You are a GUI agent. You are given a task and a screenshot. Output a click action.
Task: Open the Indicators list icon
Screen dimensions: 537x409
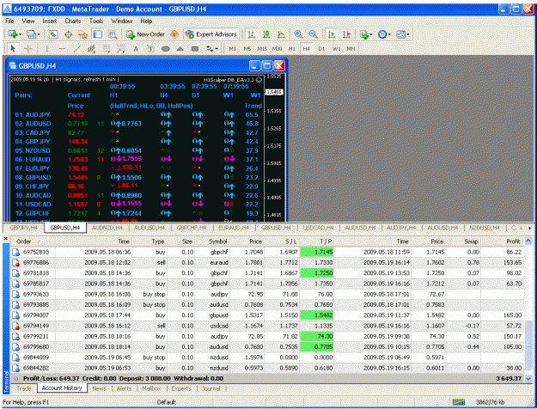pos(364,34)
